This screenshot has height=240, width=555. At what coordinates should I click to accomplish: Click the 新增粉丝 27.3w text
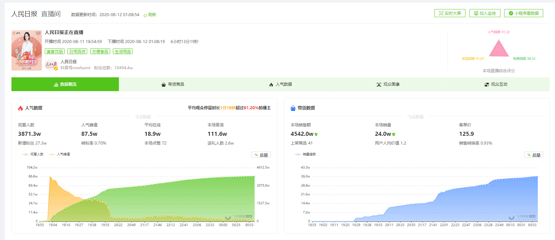[32, 143]
